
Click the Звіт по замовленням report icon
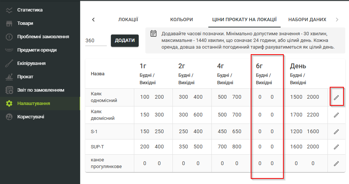tap(9, 90)
